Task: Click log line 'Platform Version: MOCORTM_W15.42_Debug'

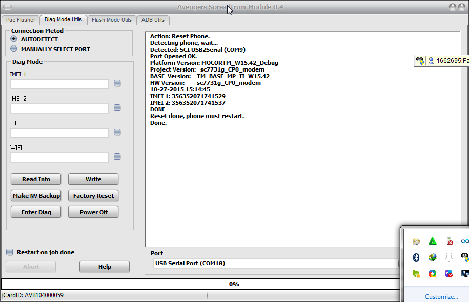Action: 214,63
